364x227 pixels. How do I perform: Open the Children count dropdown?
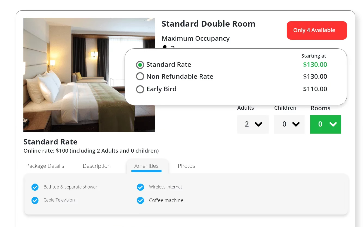(x=289, y=124)
